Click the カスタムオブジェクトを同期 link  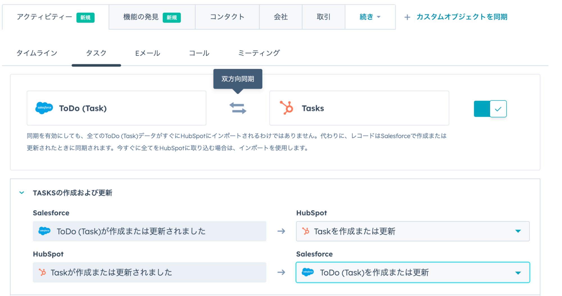[462, 17]
